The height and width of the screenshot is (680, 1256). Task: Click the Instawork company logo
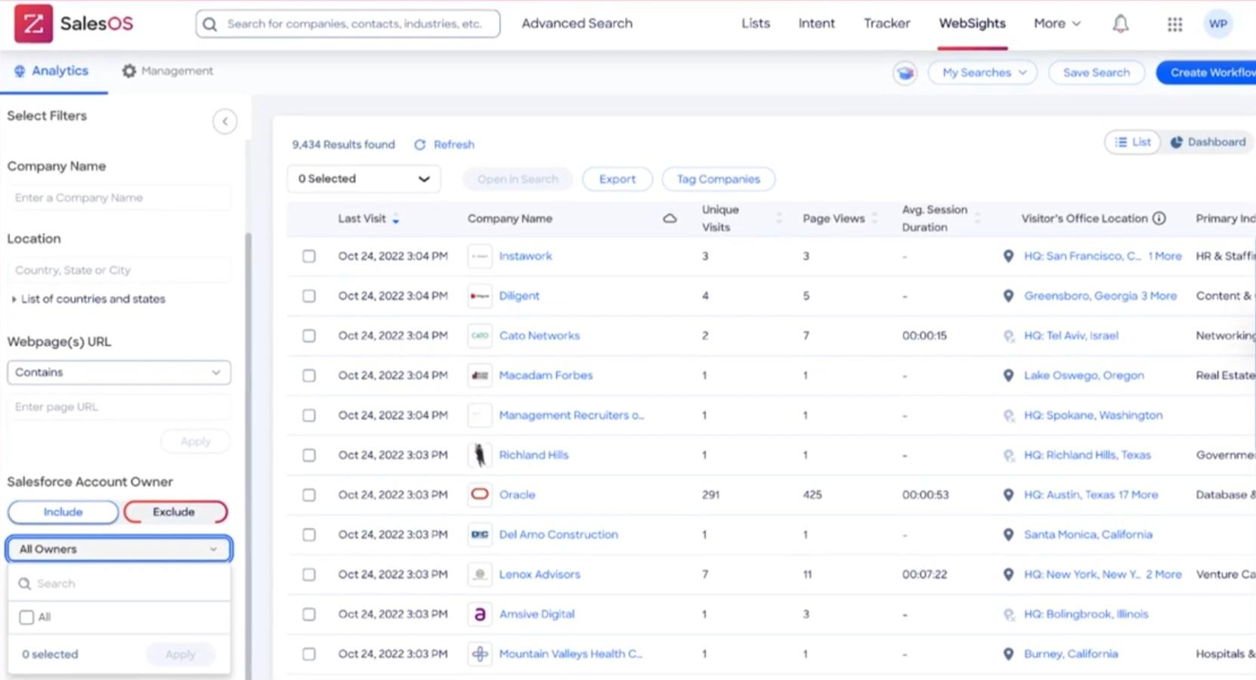tap(480, 256)
